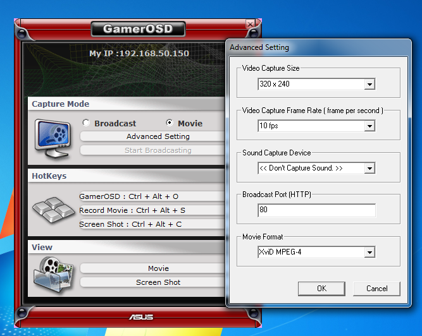Screen dimensions: 422x336
Task: Click the GamerOSD title plate
Action: [x=138, y=29]
